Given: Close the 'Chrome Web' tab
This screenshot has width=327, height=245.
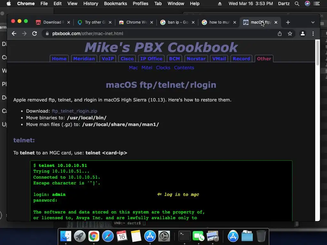Looking at the screenshot, I should click(x=152, y=22).
